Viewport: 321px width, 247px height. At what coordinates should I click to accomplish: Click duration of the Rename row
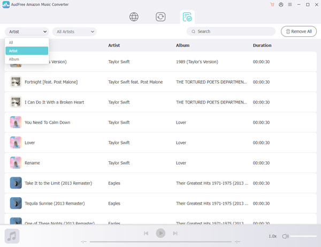261,163
